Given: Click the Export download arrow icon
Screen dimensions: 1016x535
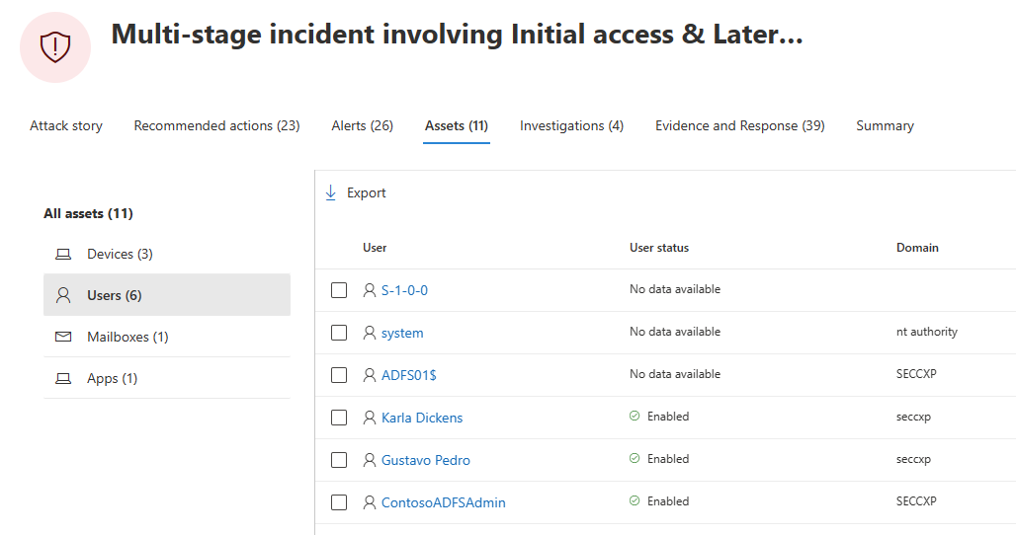Looking at the screenshot, I should [x=330, y=192].
